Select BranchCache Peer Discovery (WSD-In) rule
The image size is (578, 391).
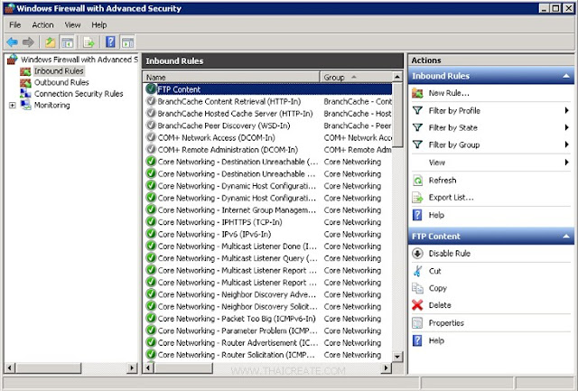click(267, 126)
